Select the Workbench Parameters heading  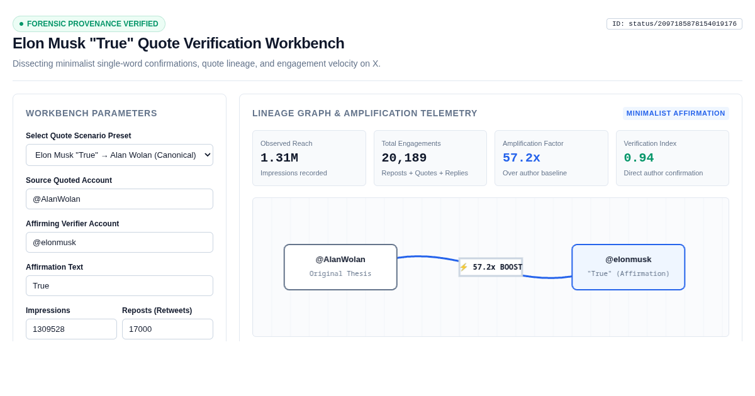click(x=91, y=113)
